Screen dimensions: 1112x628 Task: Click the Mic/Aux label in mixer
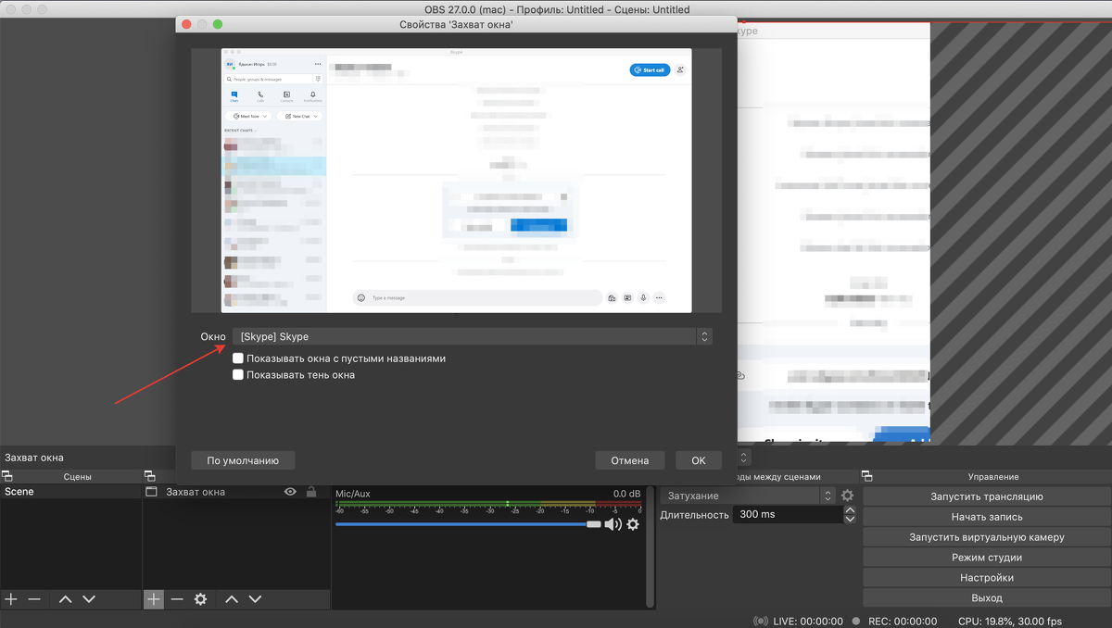(352, 494)
